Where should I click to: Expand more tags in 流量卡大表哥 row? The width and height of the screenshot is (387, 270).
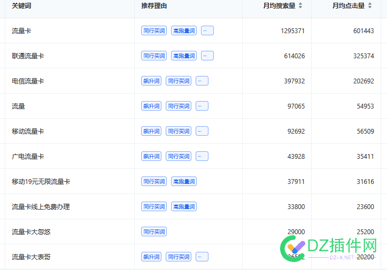[202, 257]
